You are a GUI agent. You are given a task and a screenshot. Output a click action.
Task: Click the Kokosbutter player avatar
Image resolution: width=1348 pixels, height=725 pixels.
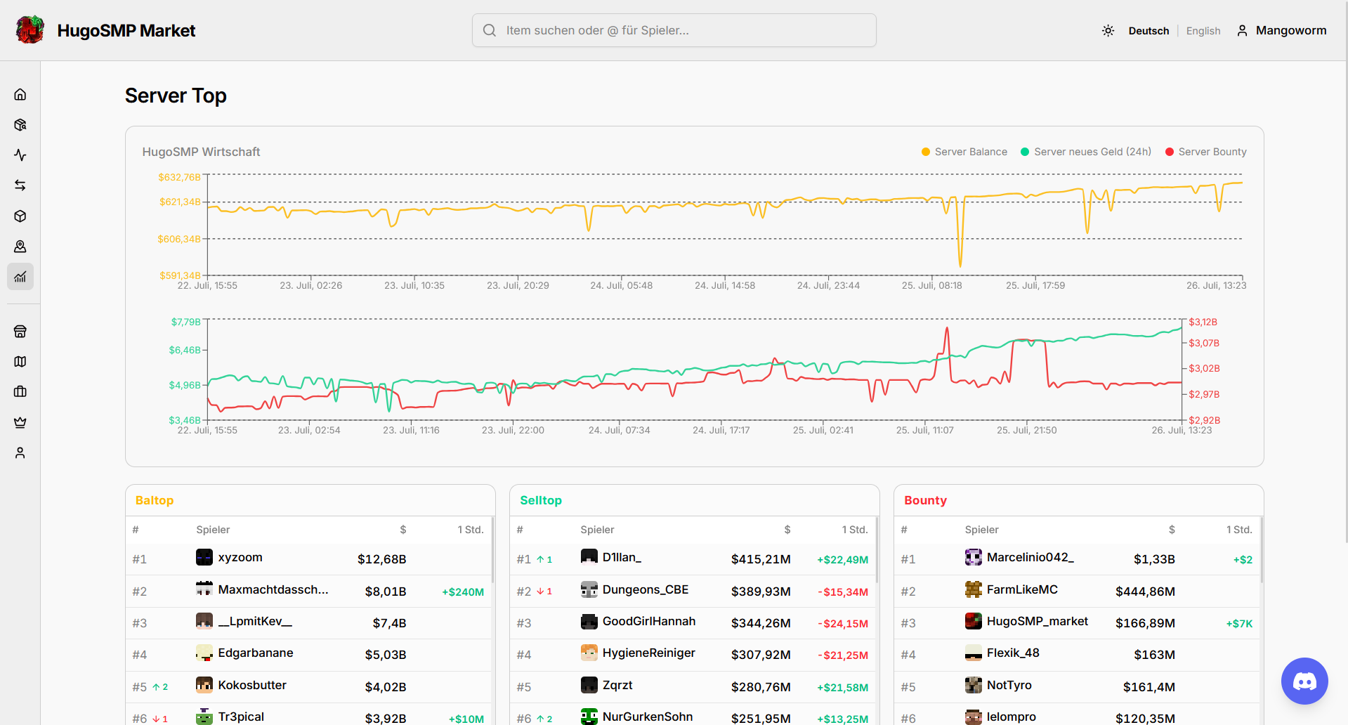click(x=204, y=685)
